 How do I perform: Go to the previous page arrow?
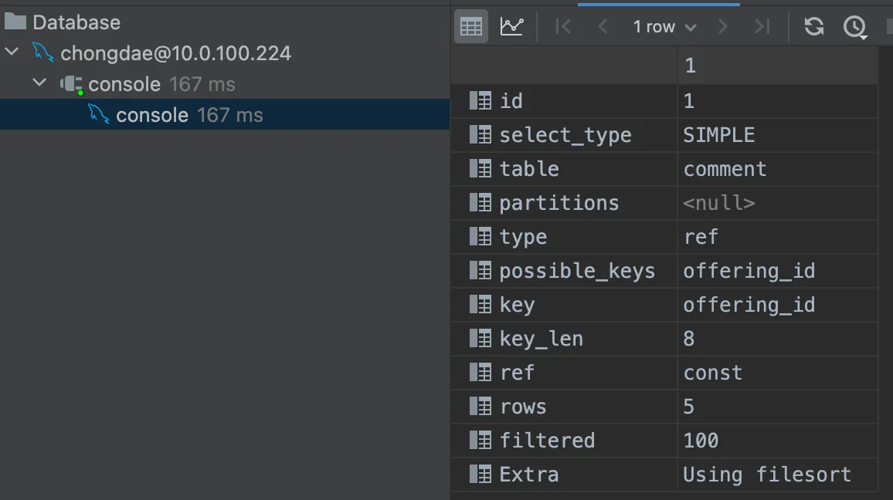pyautogui.click(x=603, y=27)
